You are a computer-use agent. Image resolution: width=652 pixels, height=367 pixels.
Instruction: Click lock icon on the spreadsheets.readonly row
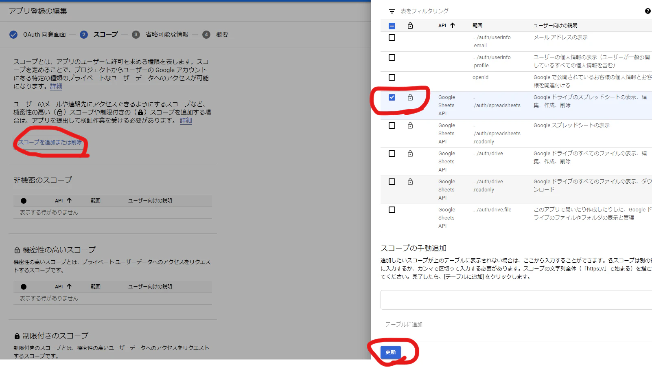(x=410, y=125)
